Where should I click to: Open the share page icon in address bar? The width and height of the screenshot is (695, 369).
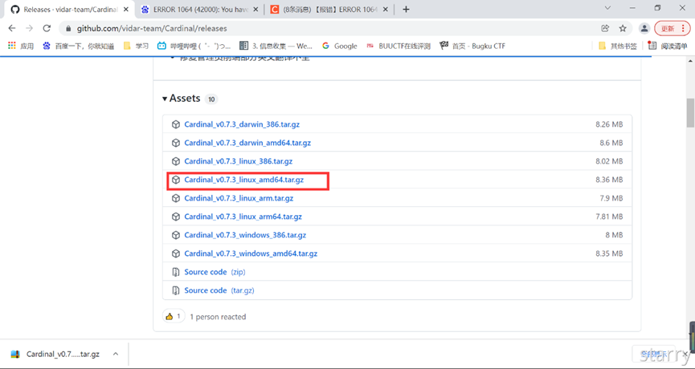click(x=605, y=28)
